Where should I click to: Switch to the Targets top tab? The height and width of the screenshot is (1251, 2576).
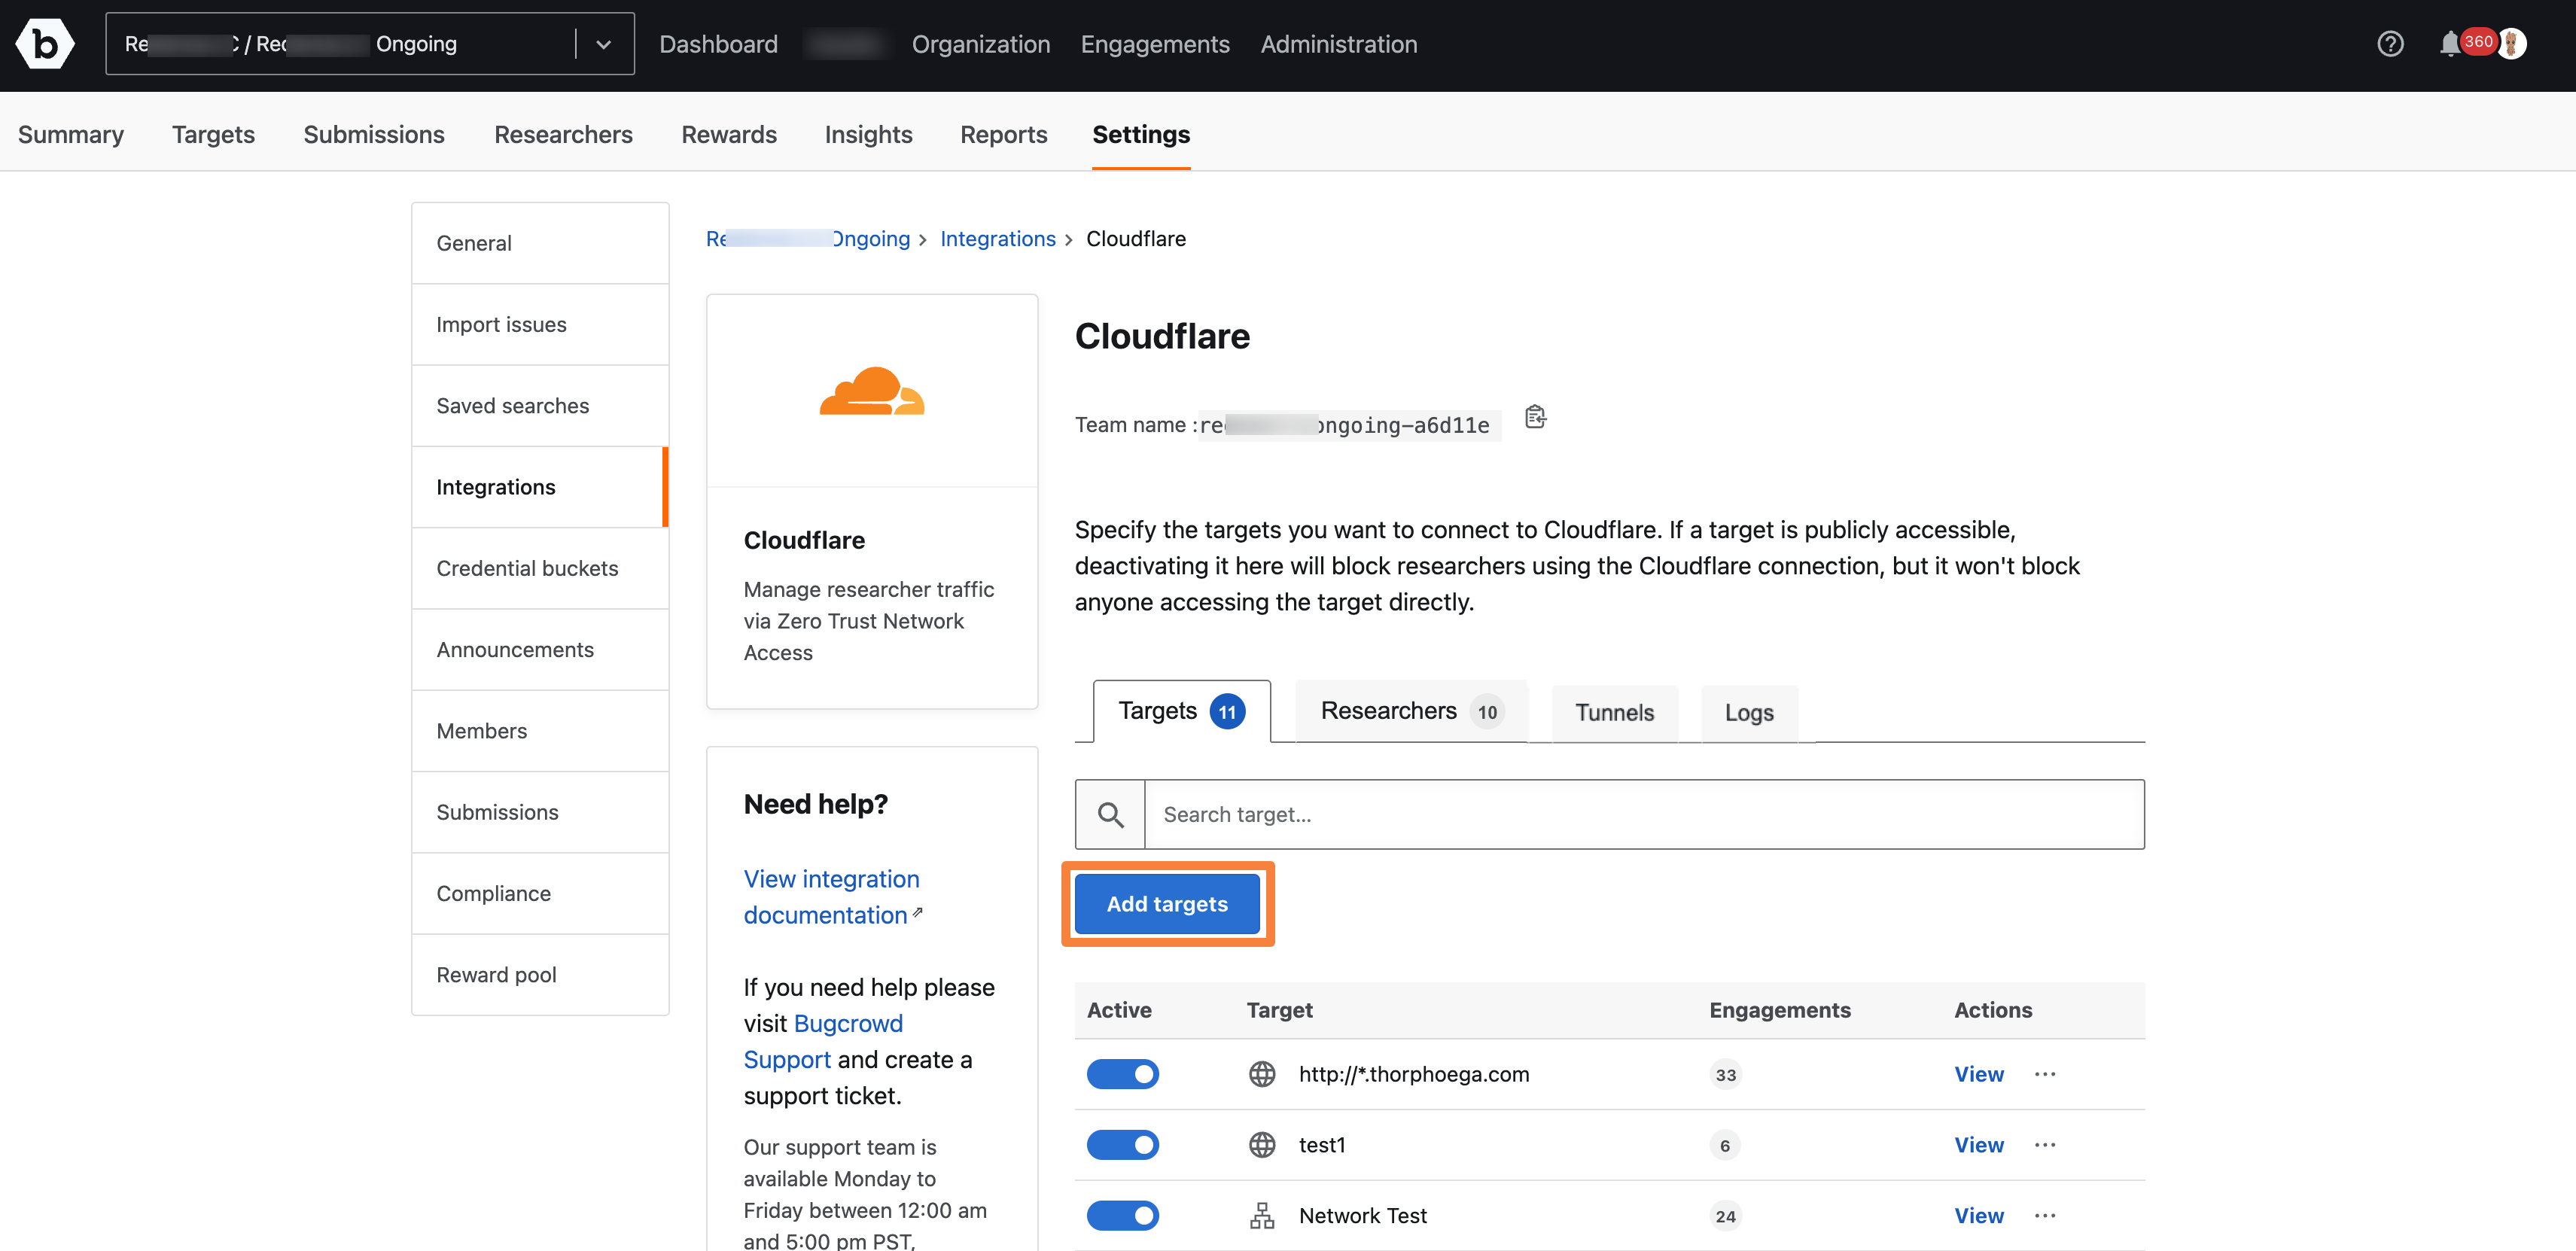pos(213,134)
